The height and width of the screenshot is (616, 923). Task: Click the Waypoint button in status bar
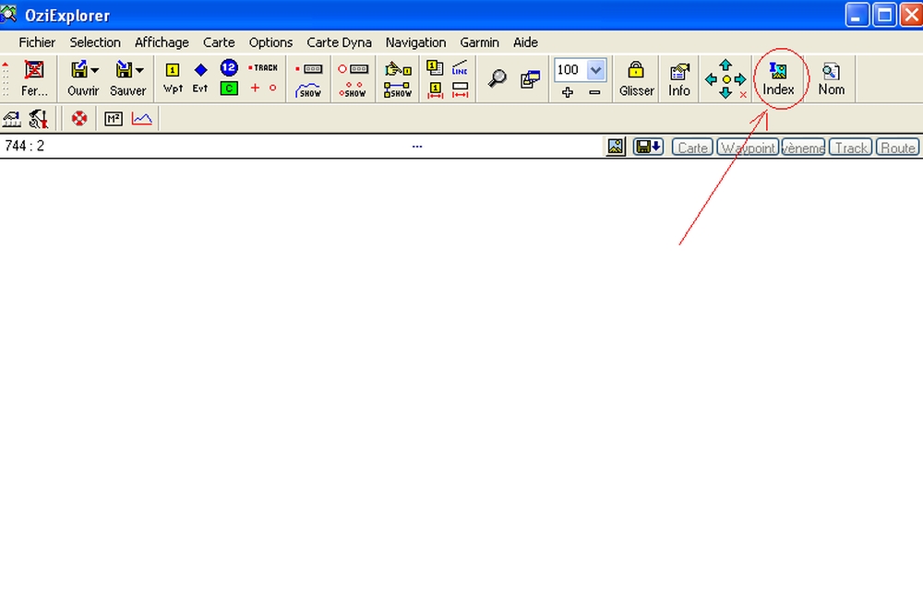748,148
